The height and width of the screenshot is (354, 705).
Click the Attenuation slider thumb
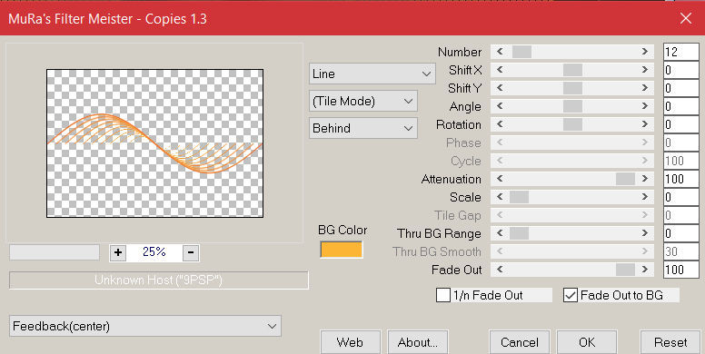point(625,179)
